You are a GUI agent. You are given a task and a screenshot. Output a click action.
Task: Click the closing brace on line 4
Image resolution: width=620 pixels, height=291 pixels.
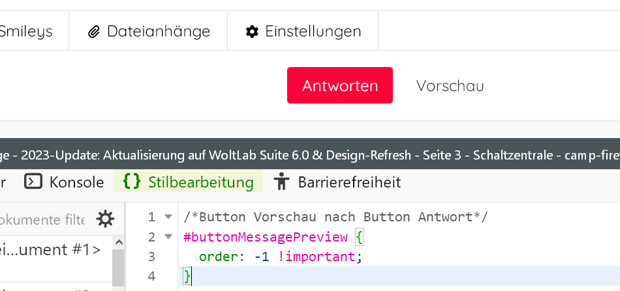(187, 277)
